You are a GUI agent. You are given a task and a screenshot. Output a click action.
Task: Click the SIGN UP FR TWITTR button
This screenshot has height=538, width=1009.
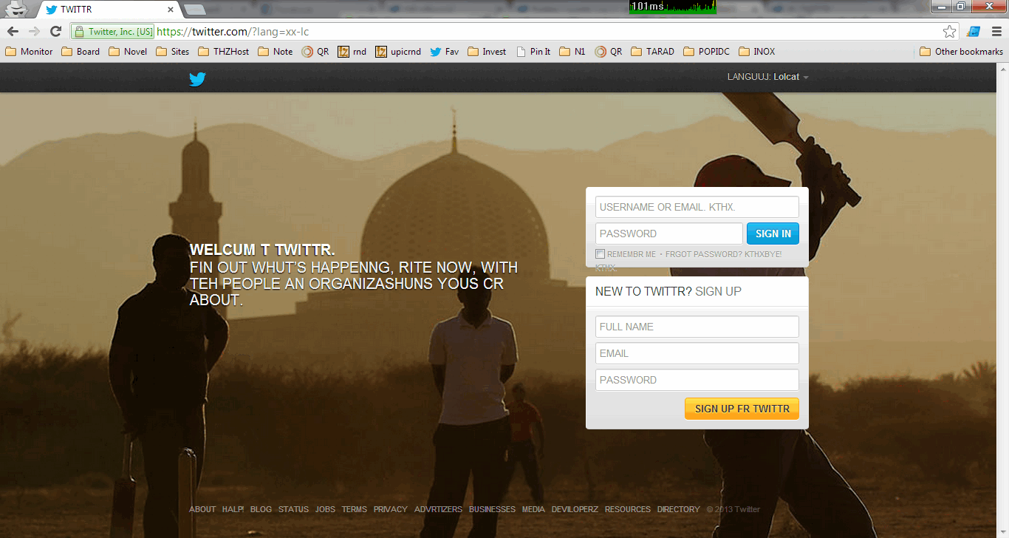point(742,409)
